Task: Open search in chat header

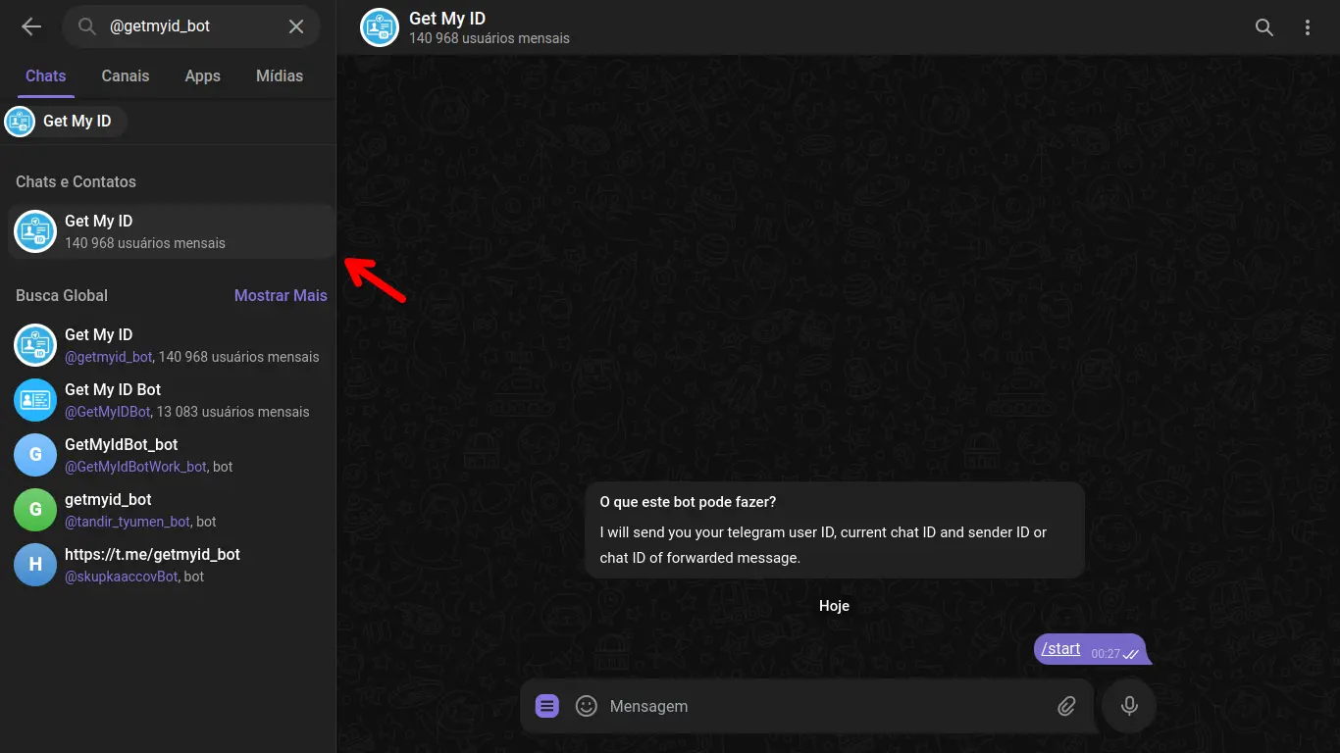Action: coord(1264,27)
